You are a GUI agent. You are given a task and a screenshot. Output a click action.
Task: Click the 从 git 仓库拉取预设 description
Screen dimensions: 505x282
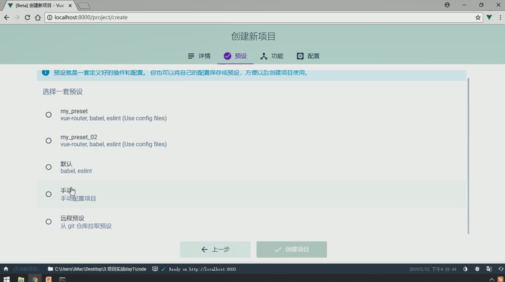coord(86,226)
